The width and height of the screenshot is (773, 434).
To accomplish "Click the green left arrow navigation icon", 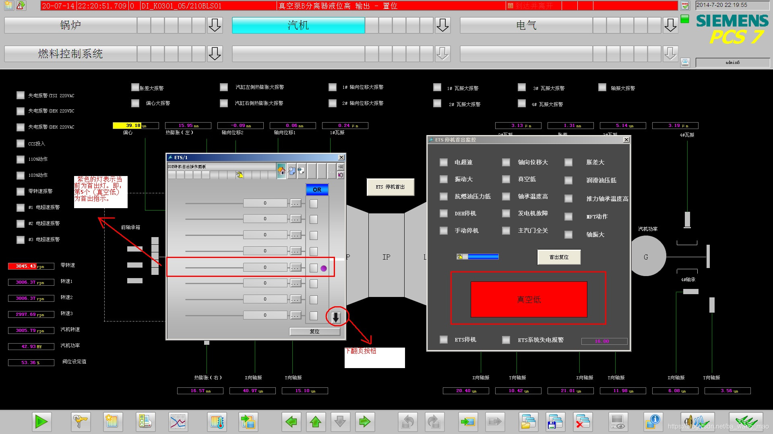I will pyautogui.click(x=291, y=422).
